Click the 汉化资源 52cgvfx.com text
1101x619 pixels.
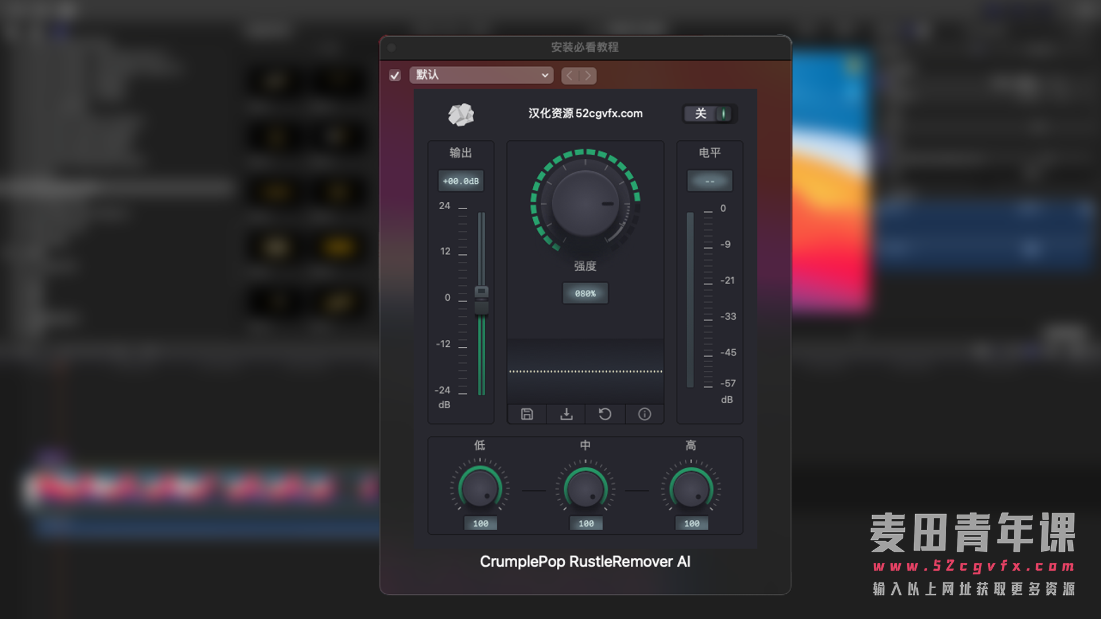point(585,113)
